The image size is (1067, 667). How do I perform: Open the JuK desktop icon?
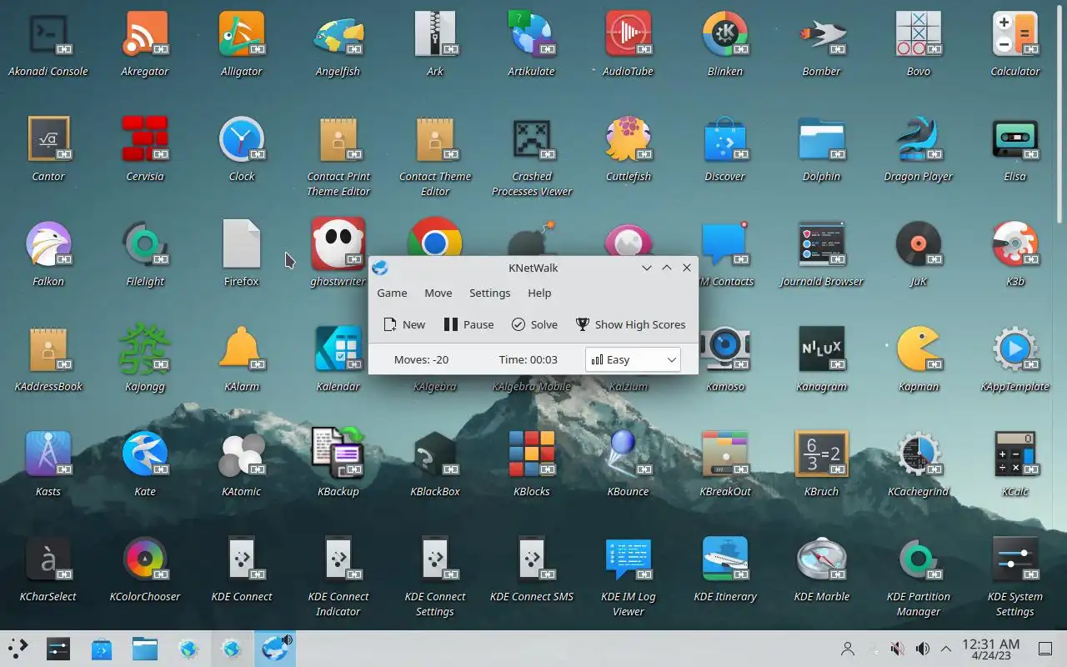(x=919, y=253)
